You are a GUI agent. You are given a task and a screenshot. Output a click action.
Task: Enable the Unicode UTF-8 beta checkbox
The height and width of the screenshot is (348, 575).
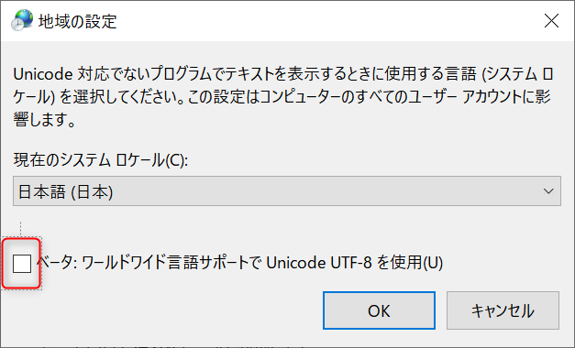click(22, 264)
